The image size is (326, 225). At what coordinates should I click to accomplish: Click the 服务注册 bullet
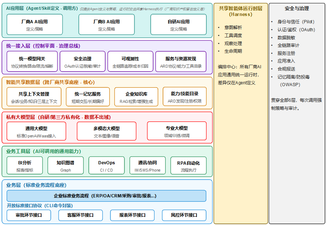tap(286, 53)
